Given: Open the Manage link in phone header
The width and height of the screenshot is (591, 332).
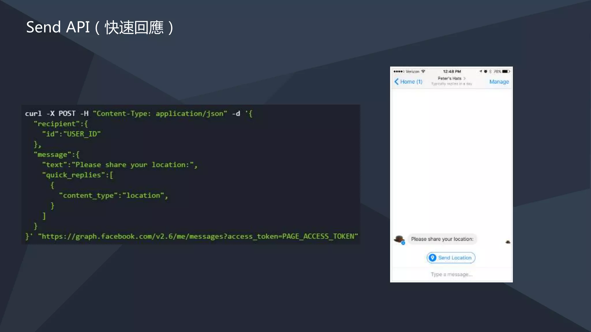Looking at the screenshot, I should click(499, 82).
